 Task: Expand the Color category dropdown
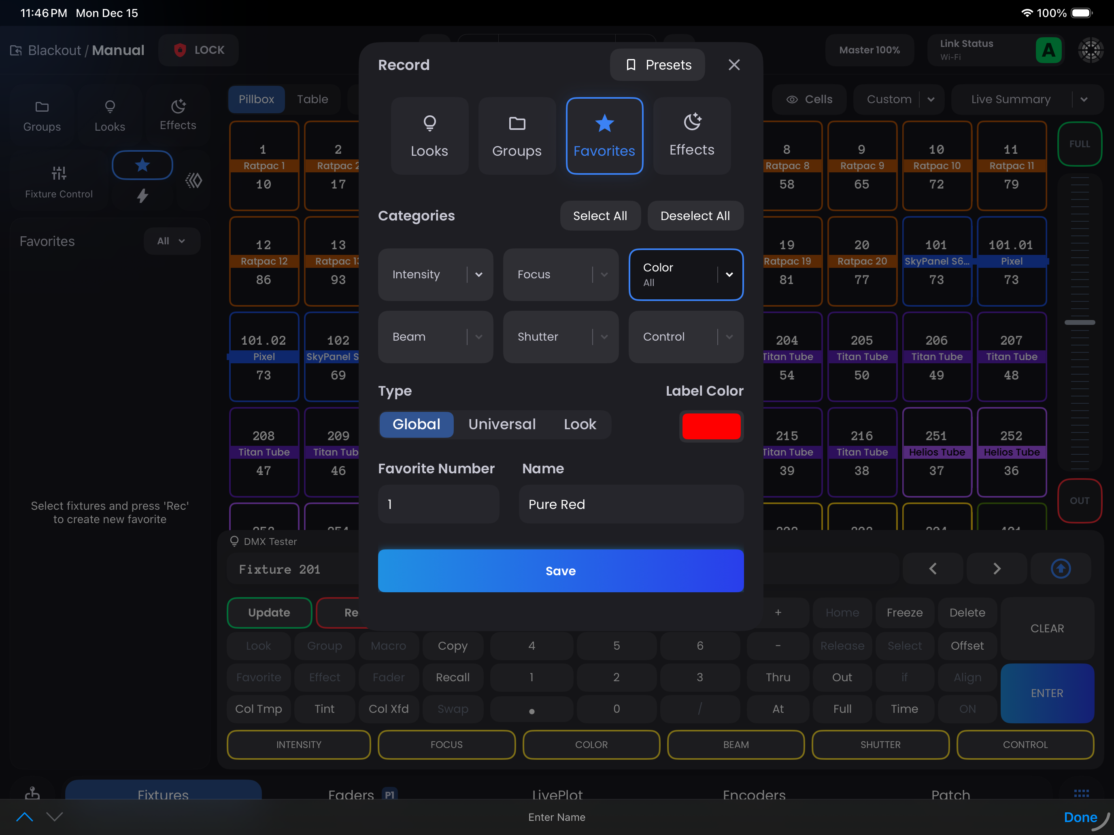pos(729,275)
